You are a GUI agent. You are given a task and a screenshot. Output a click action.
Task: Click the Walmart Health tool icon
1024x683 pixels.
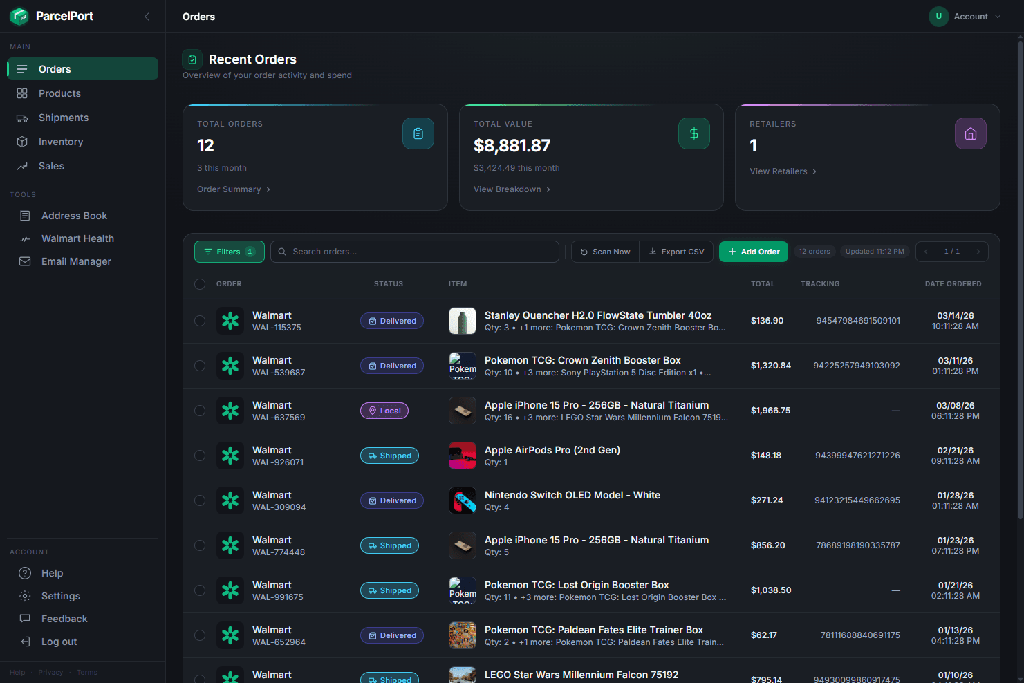[24, 238]
